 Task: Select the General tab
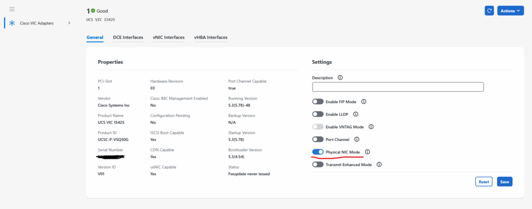95,37
